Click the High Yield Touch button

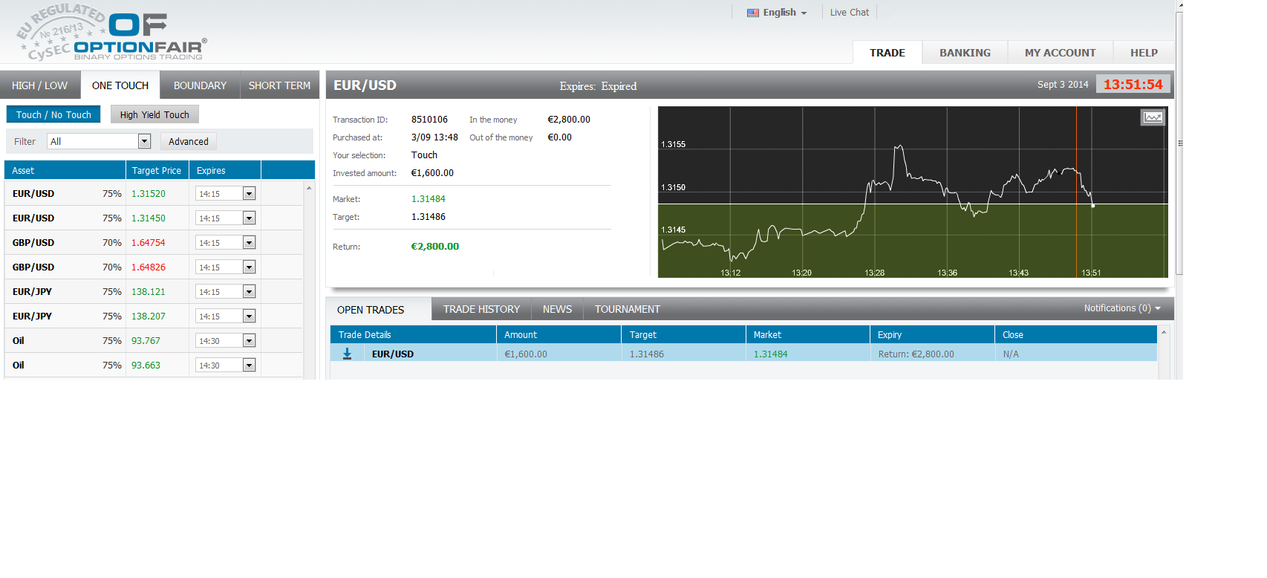point(154,114)
